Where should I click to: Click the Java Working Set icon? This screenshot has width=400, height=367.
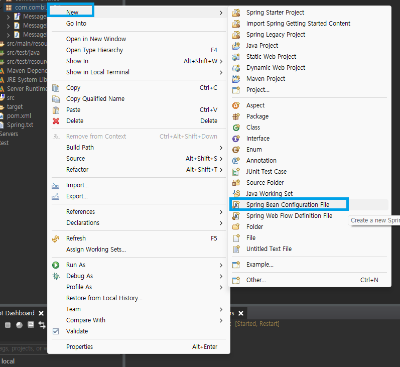coord(236,194)
